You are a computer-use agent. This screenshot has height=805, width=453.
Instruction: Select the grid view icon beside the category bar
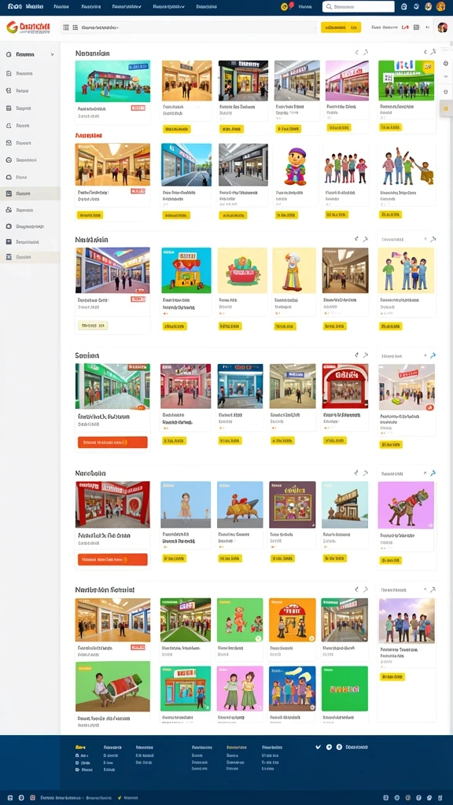66,28
